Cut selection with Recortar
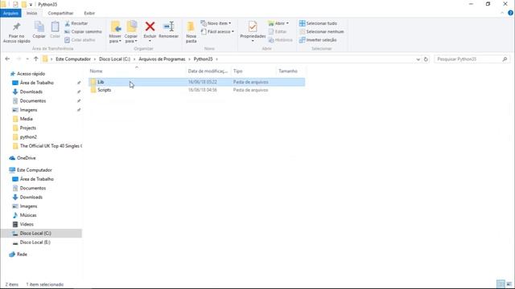The height and width of the screenshot is (289, 515). (x=76, y=23)
